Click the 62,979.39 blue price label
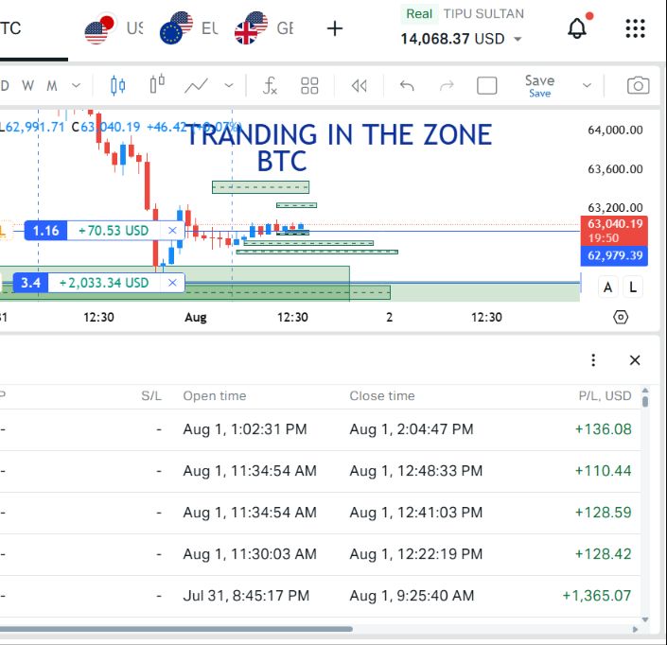The height and width of the screenshot is (645, 667). [x=614, y=255]
